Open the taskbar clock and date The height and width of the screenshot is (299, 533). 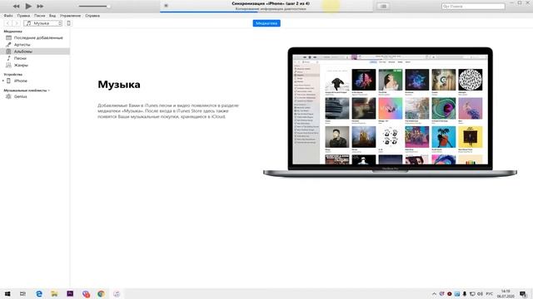tap(506, 293)
